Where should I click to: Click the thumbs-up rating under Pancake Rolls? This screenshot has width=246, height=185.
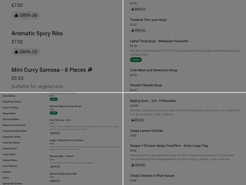coord(55,166)
